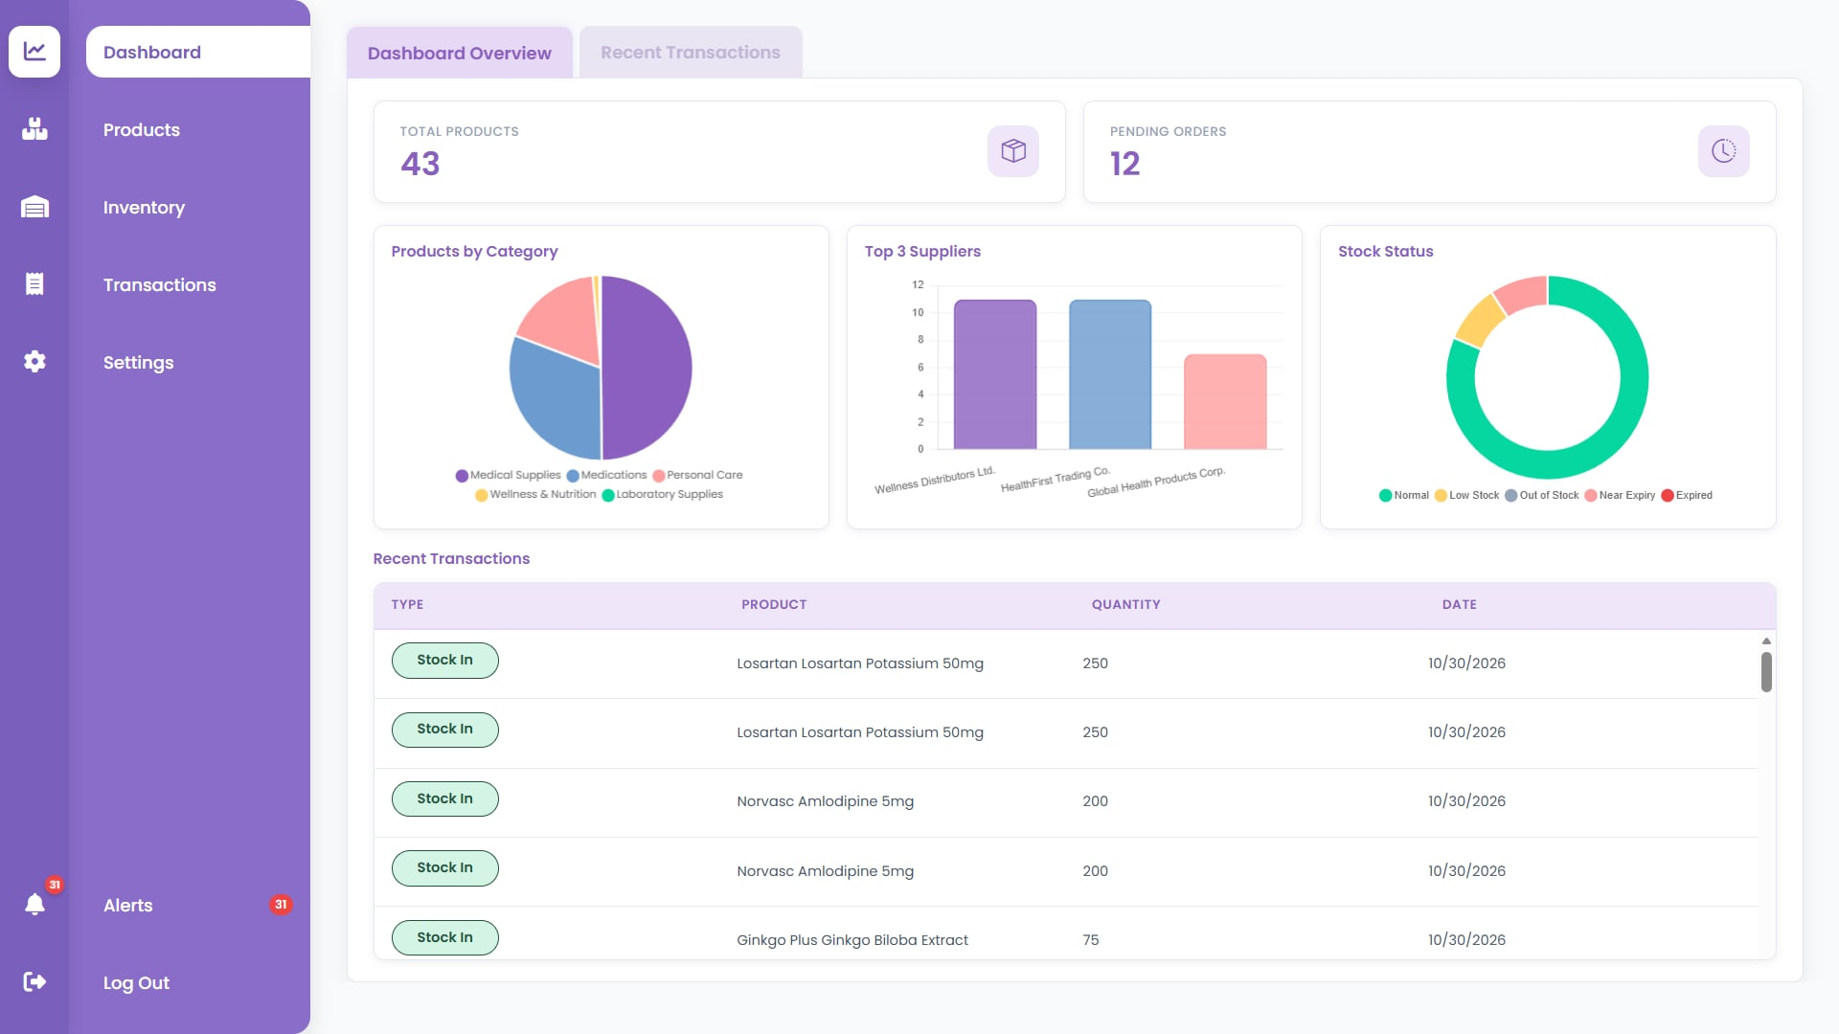Switch to the Dashboard Overview tab
Image resolution: width=1839 pixels, height=1034 pixels.
pyautogui.click(x=460, y=53)
